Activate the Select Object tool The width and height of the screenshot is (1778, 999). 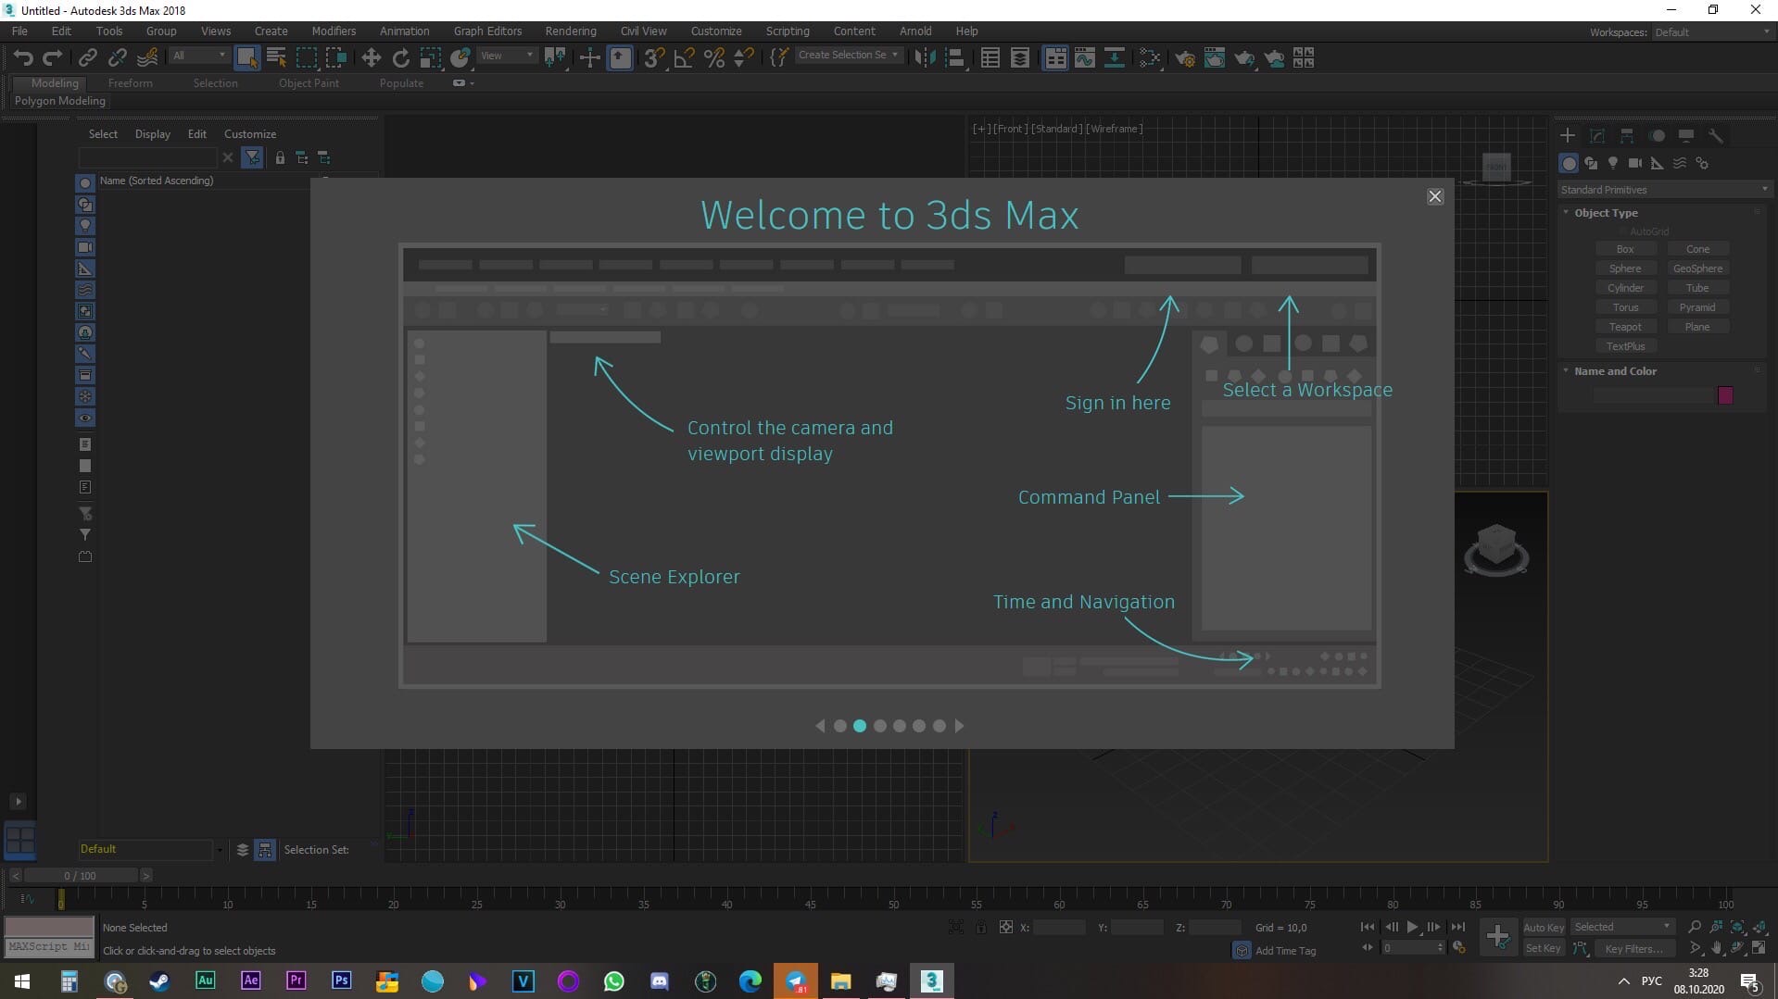coord(246,57)
